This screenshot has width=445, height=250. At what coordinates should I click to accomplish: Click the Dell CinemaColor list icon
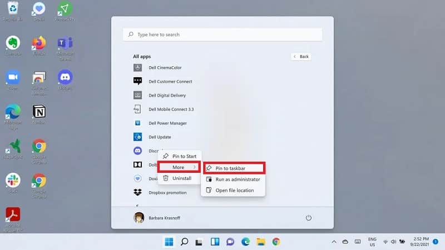tap(137, 67)
